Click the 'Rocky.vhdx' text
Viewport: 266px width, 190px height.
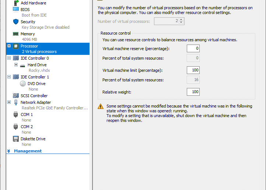[39, 70]
